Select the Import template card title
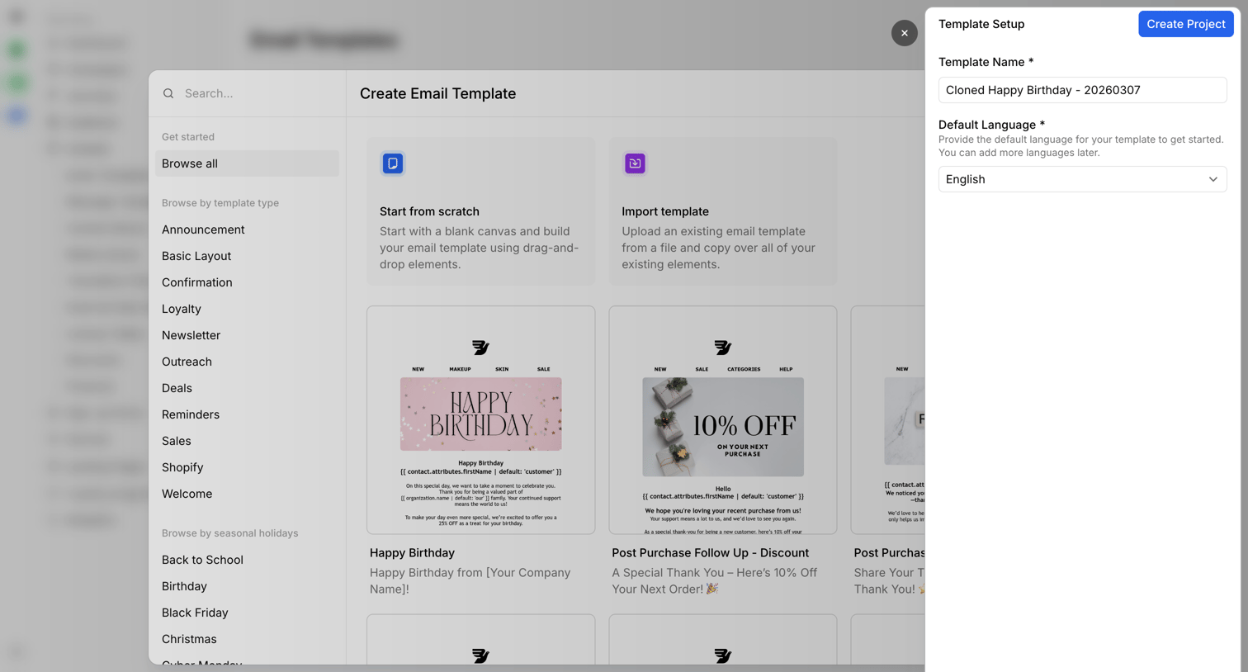 [x=665, y=211]
